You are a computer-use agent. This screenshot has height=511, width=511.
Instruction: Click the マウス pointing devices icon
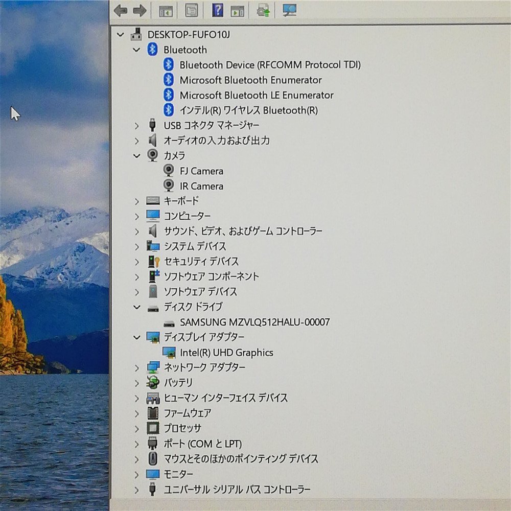click(x=152, y=458)
